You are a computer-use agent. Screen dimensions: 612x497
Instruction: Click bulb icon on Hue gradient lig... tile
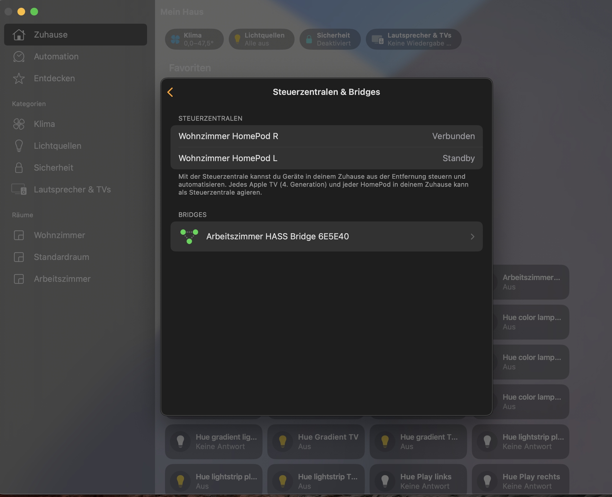pos(181,442)
